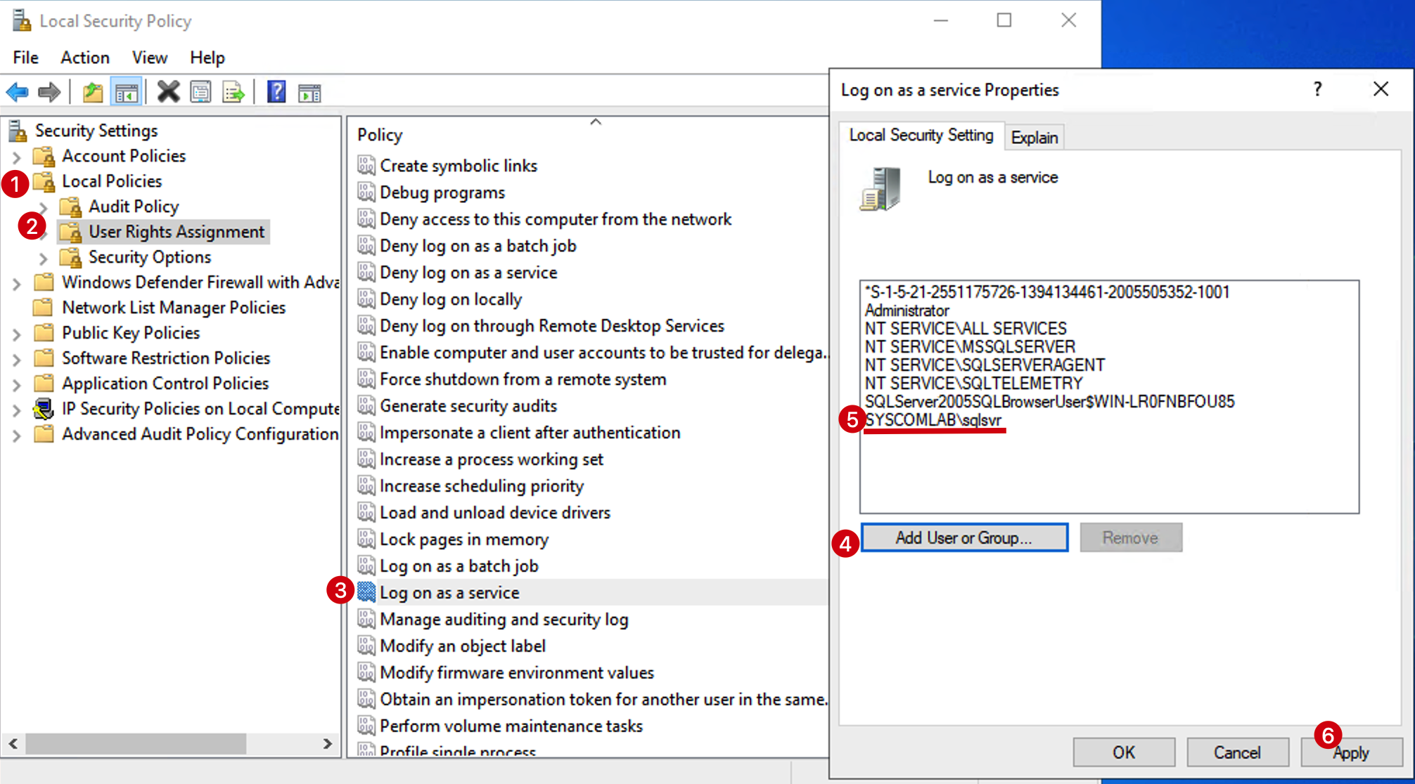Click the Apply button

[1351, 752]
